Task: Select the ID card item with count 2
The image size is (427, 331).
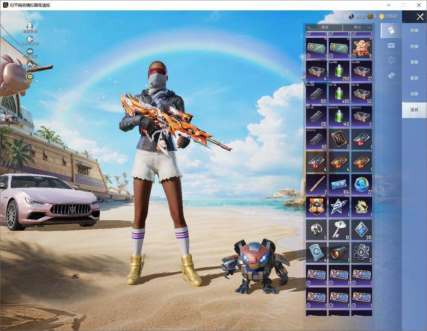Action: (339, 139)
